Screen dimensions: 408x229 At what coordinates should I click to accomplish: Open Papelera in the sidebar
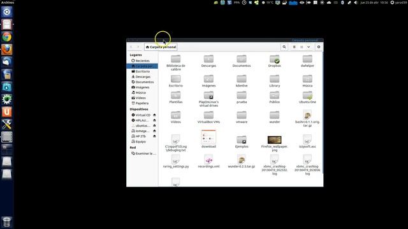tap(142, 103)
